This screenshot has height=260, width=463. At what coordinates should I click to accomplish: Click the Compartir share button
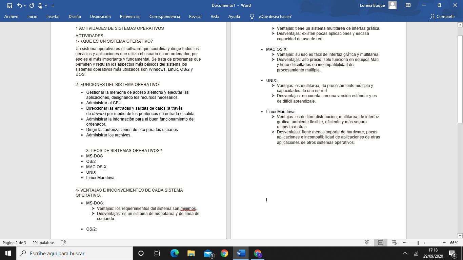[442, 17]
